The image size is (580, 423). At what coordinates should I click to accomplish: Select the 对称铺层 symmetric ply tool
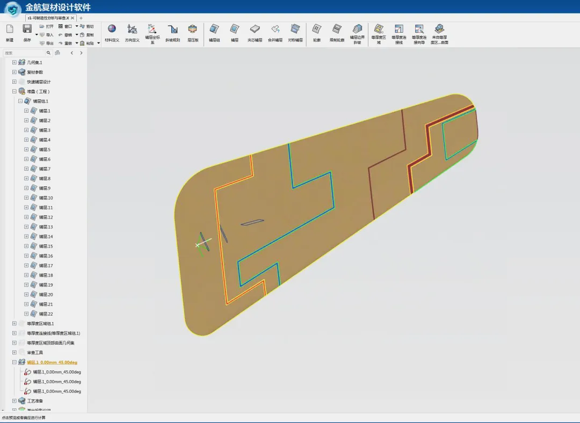295,33
